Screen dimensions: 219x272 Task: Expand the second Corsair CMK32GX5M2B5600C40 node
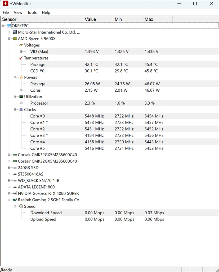(x=9, y=161)
